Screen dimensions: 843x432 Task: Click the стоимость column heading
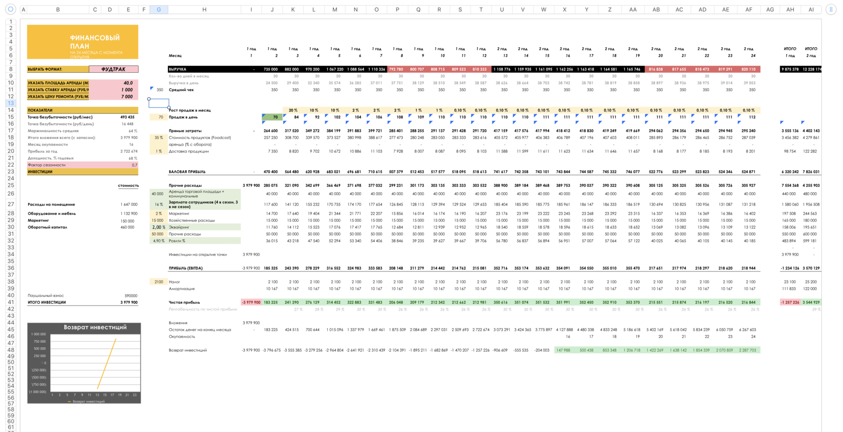(x=128, y=186)
